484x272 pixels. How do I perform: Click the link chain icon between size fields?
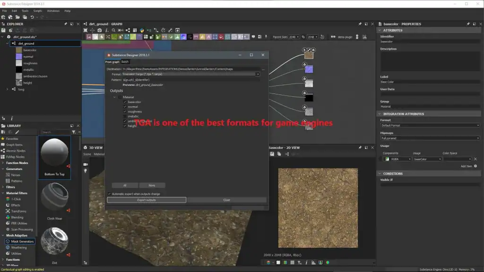coord(303,37)
